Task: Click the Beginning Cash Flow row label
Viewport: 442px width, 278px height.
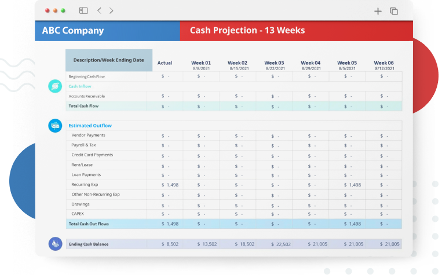Action: point(86,76)
